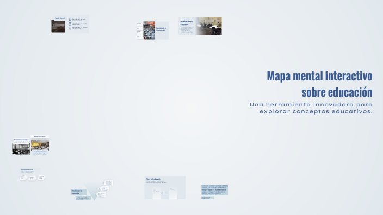This screenshot has height=215, width=383.
Task: Open the 'Introducción a la educación' topic thumbnail
Action: point(200,26)
